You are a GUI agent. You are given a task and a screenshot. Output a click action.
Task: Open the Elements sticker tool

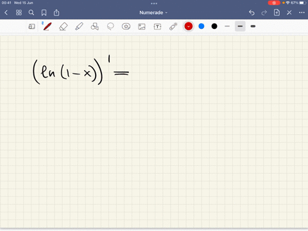coord(126,26)
